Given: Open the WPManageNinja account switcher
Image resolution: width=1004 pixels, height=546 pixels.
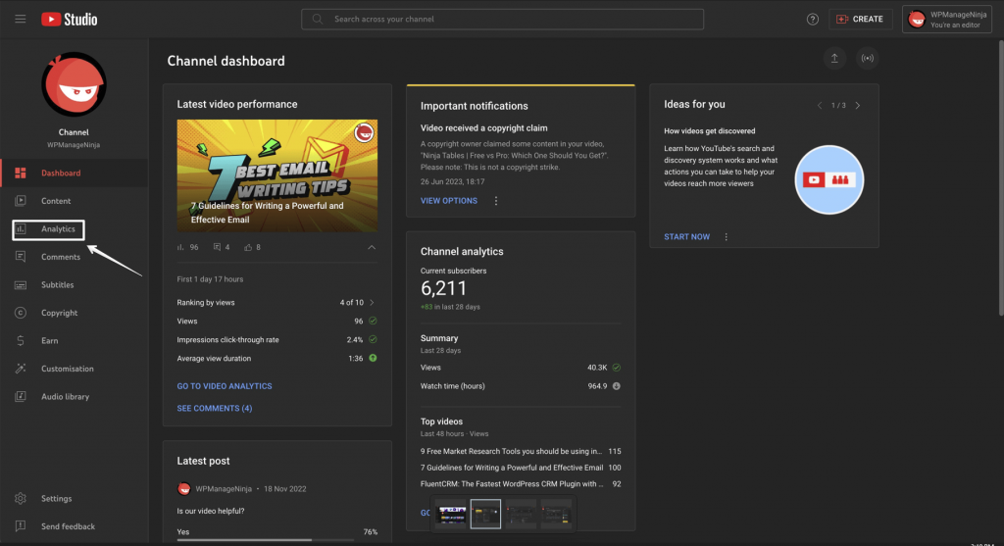Looking at the screenshot, I should point(947,20).
